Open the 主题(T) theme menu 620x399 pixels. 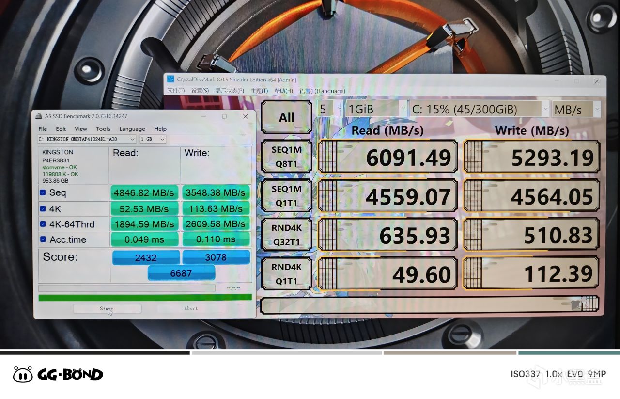(259, 91)
